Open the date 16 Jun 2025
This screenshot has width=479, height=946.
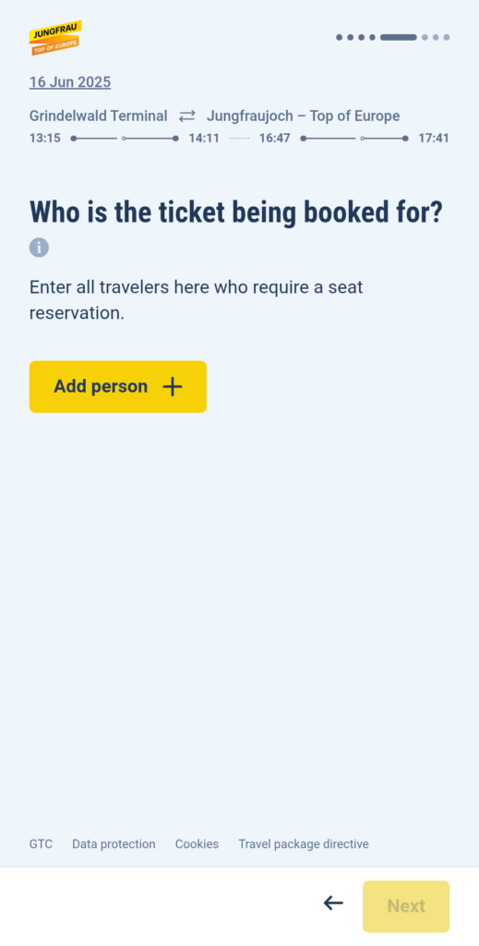[70, 82]
